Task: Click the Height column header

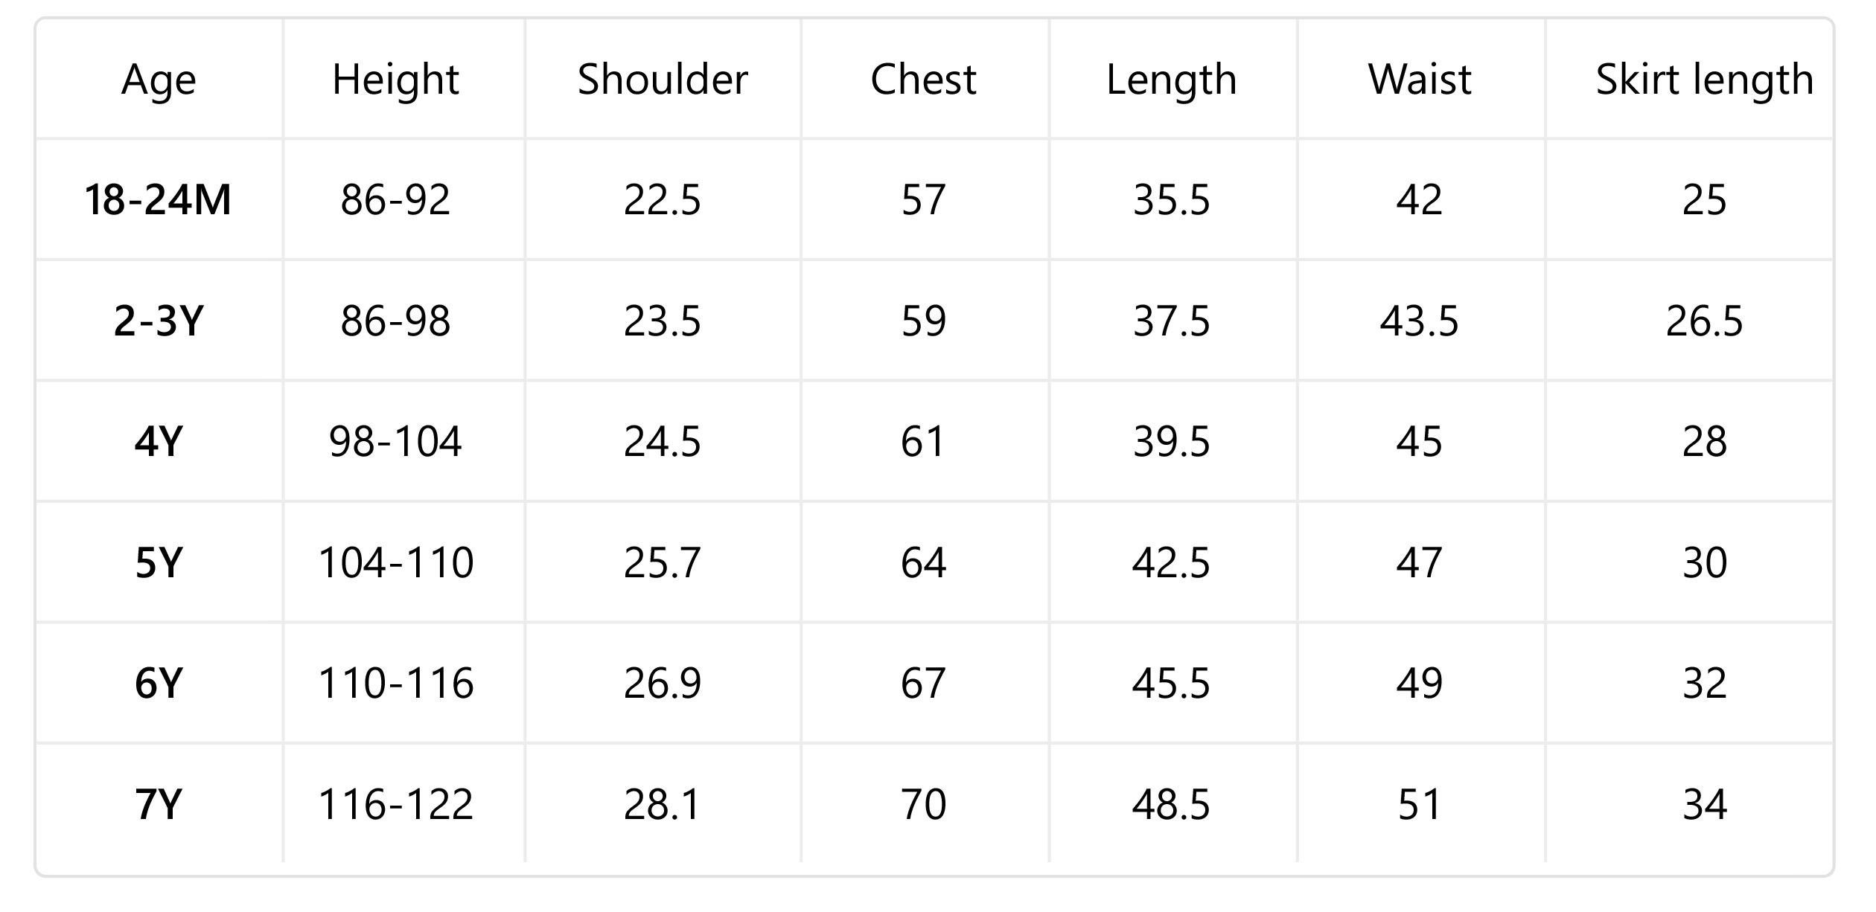Action: click(395, 80)
